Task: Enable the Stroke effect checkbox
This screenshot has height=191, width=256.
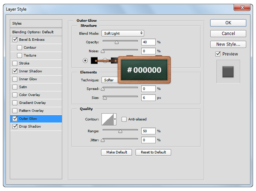Action: [16, 63]
